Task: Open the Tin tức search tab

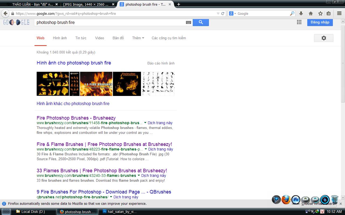Action: point(81,38)
